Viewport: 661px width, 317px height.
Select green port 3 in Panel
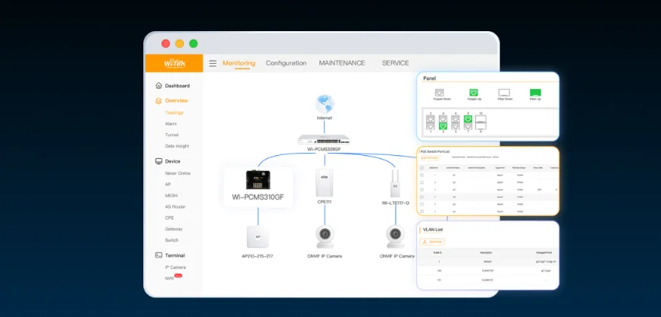pyautogui.click(x=443, y=125)
